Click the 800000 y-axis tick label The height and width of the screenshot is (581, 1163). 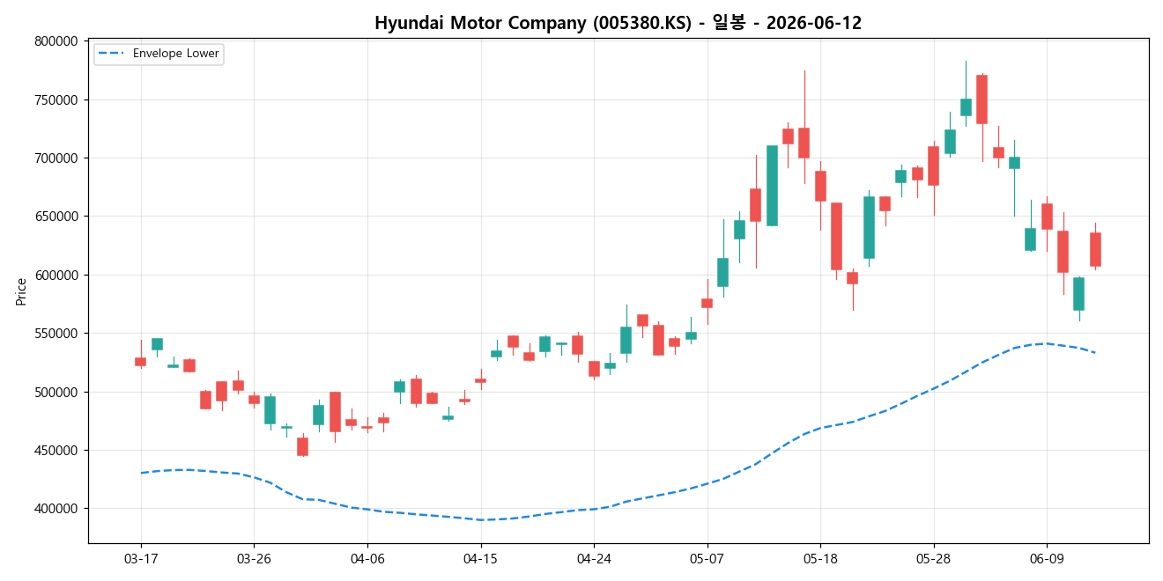tap(56, 41)
